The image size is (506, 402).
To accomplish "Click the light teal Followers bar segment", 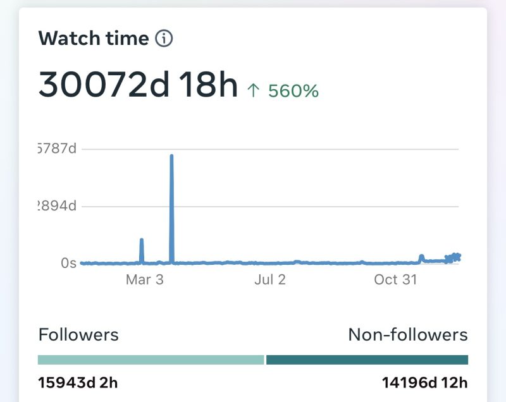I will coord(151,360).
